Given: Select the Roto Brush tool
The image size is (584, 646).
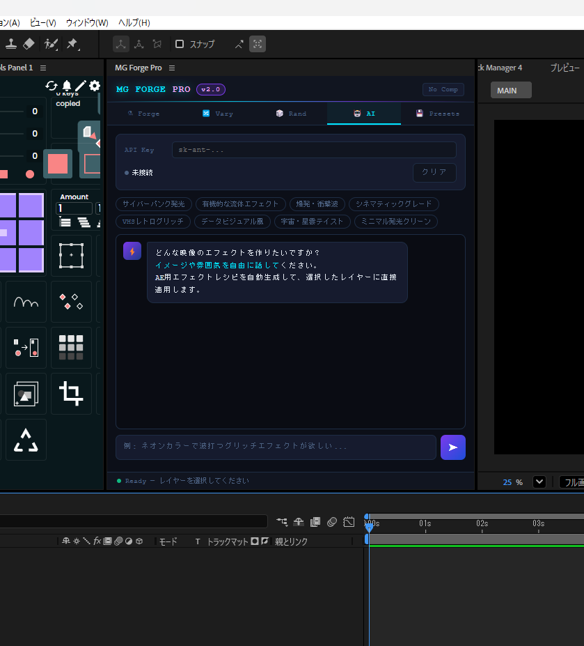Looking at the screenshot, I should pos(51,44).
